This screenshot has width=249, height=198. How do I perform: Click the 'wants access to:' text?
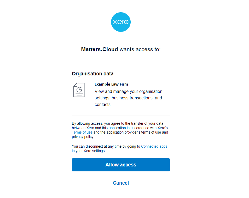click(x=140, y=49)
